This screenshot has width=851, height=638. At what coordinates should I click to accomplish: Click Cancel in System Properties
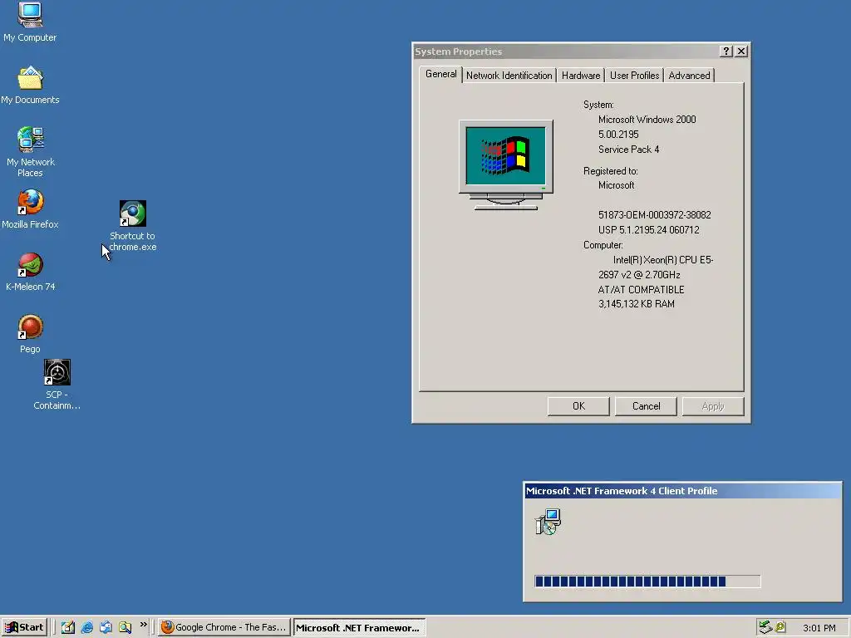(646, 406)
